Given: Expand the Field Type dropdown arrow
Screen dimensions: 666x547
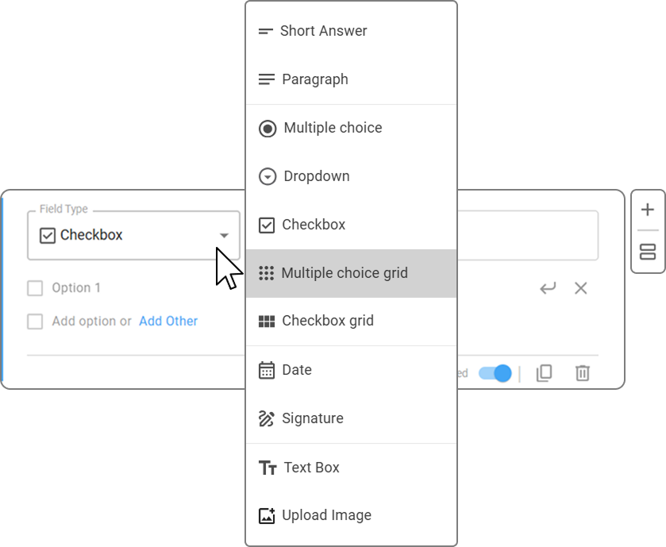Looking at the screenshot, I should click(224, 235).
